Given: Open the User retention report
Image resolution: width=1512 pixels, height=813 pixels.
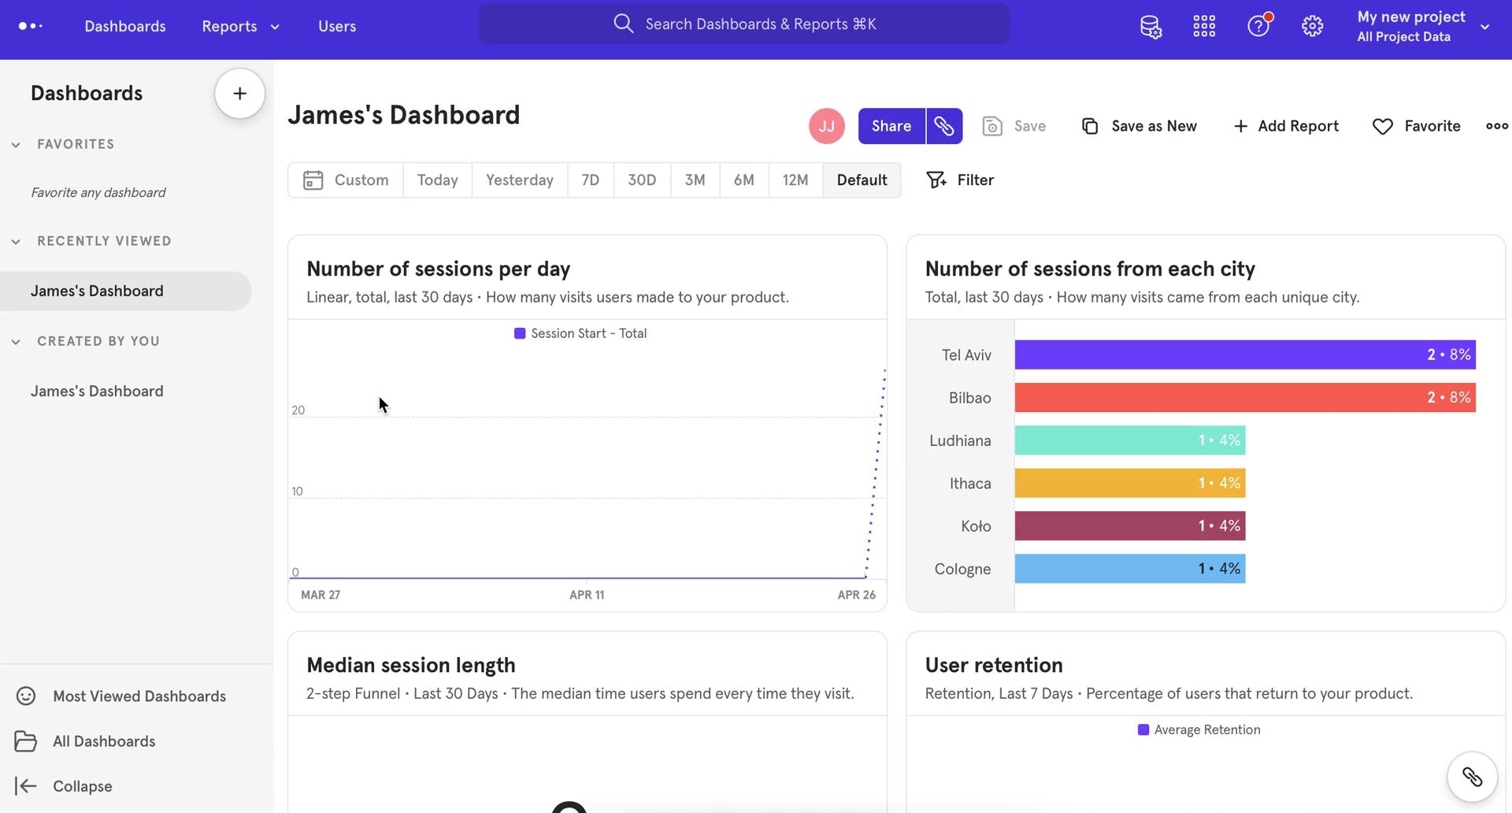Looking at the screenshot, I should pyautogui.click(x=994, y=666).
